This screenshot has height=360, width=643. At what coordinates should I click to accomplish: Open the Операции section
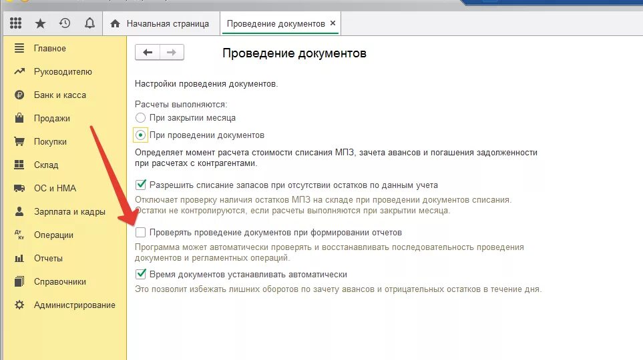pyautogui.click(x=53, y=235)
